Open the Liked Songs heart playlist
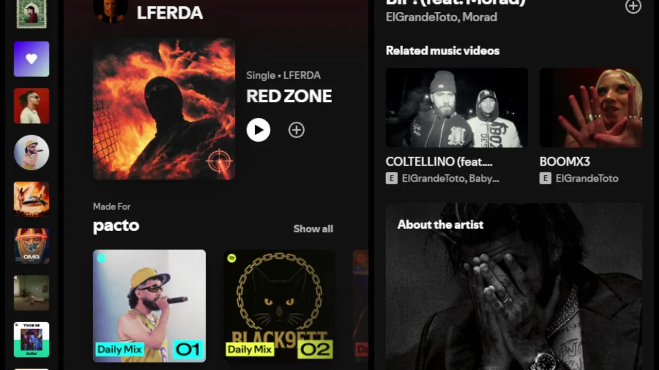Viewport: 659px width, 370px height. click(x=31, y=59)
